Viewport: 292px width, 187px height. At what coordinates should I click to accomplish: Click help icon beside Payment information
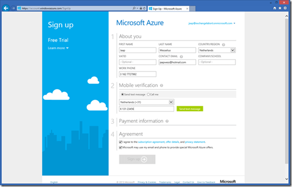(x=167, y=121)
